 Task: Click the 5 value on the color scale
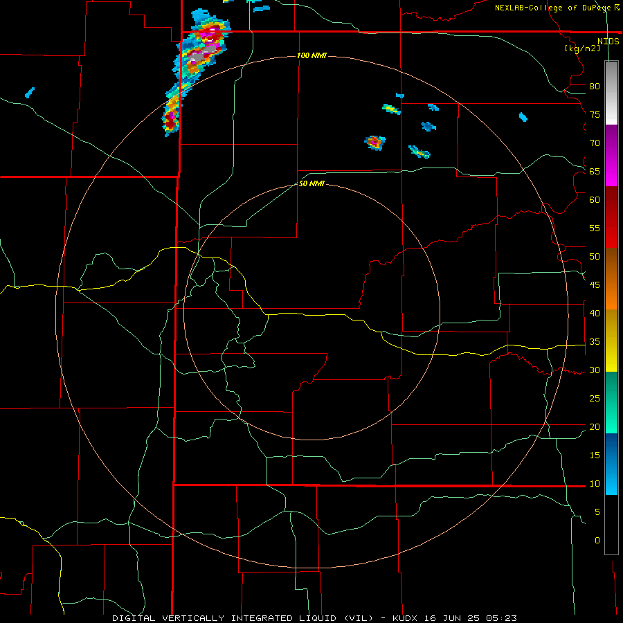tap(597, 512)
